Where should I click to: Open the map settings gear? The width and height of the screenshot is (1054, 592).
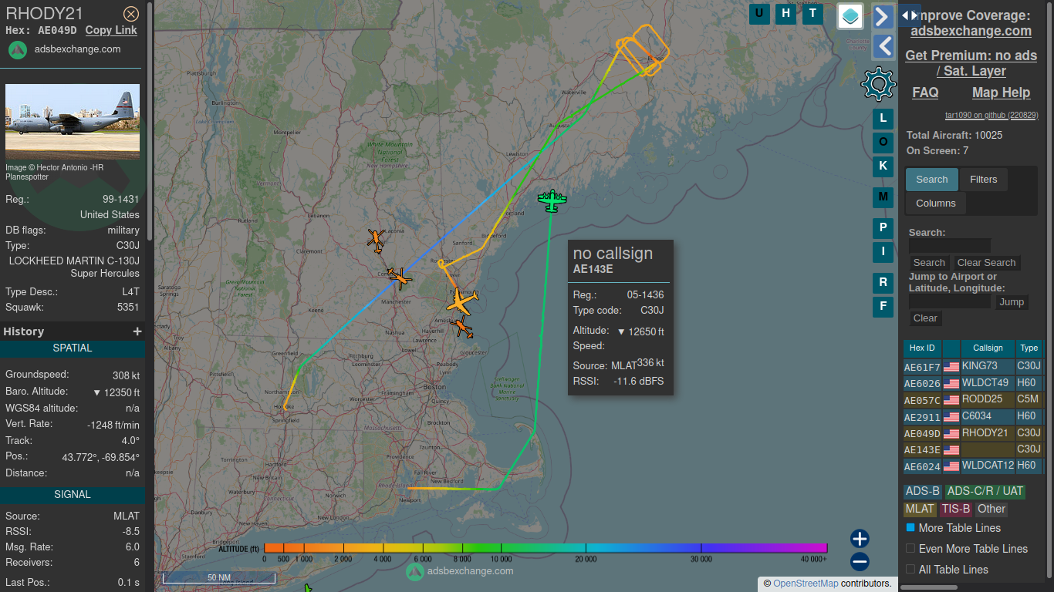pos(878,84)
